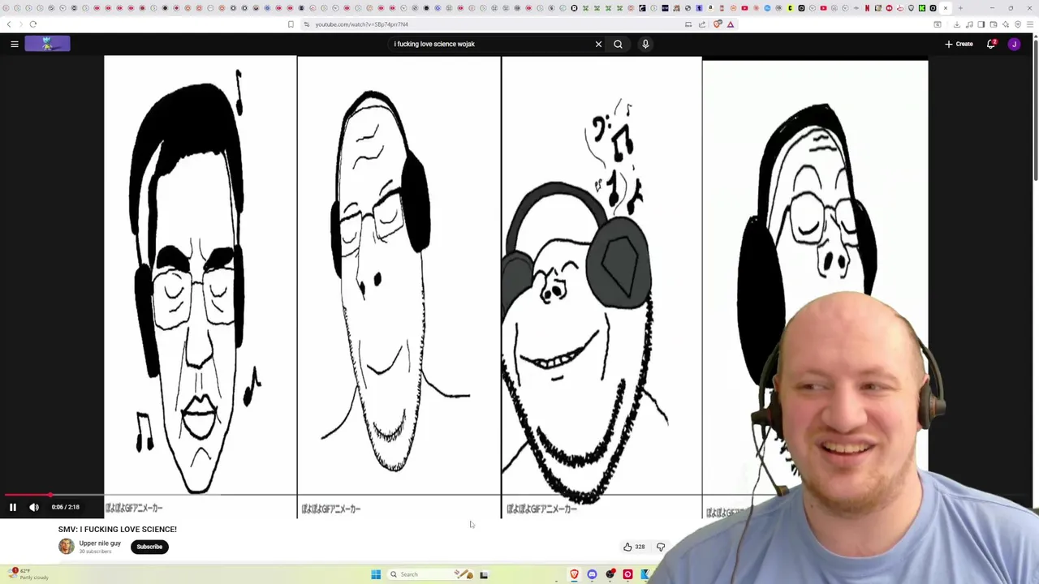
Task: Open the browser main hamburger menu
Action: 1030,24
